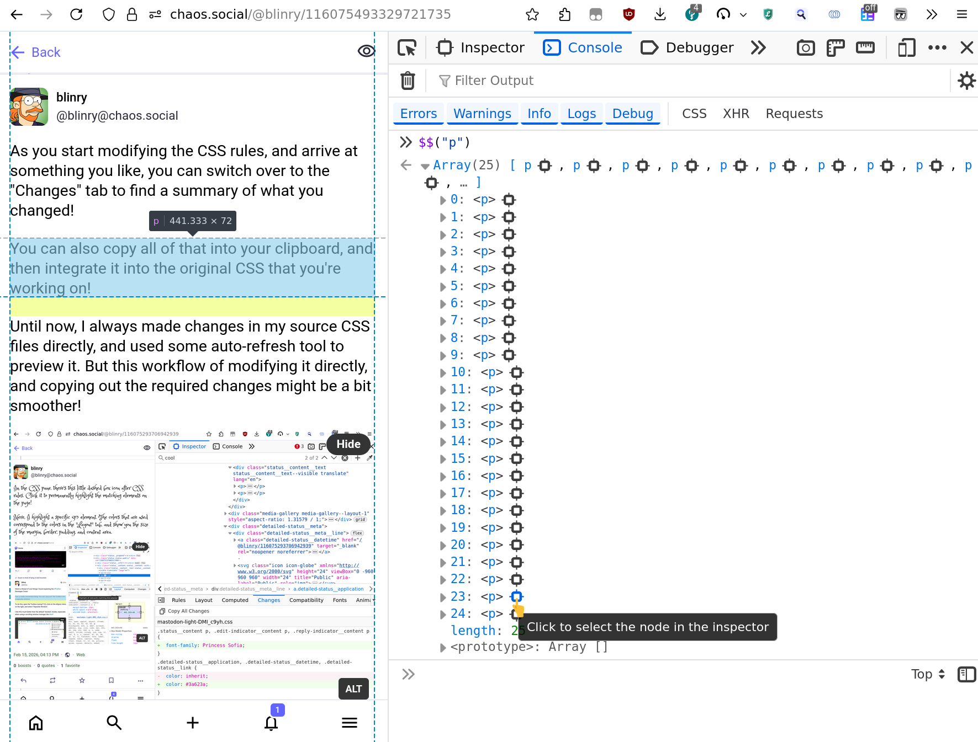The width and height of the screenshot is (978, 742).
Task: Clear console output with trash icon
Action: [408, 81]
